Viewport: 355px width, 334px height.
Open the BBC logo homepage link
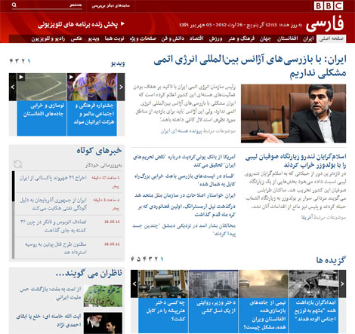click(x=329, y=6)
